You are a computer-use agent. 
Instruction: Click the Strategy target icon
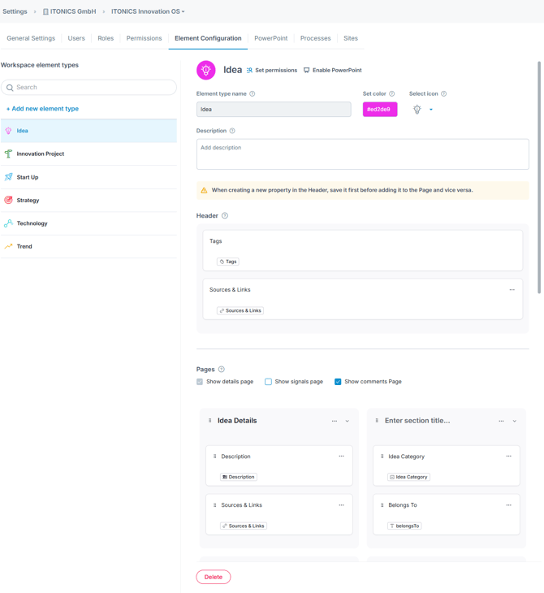pos(9,200)
